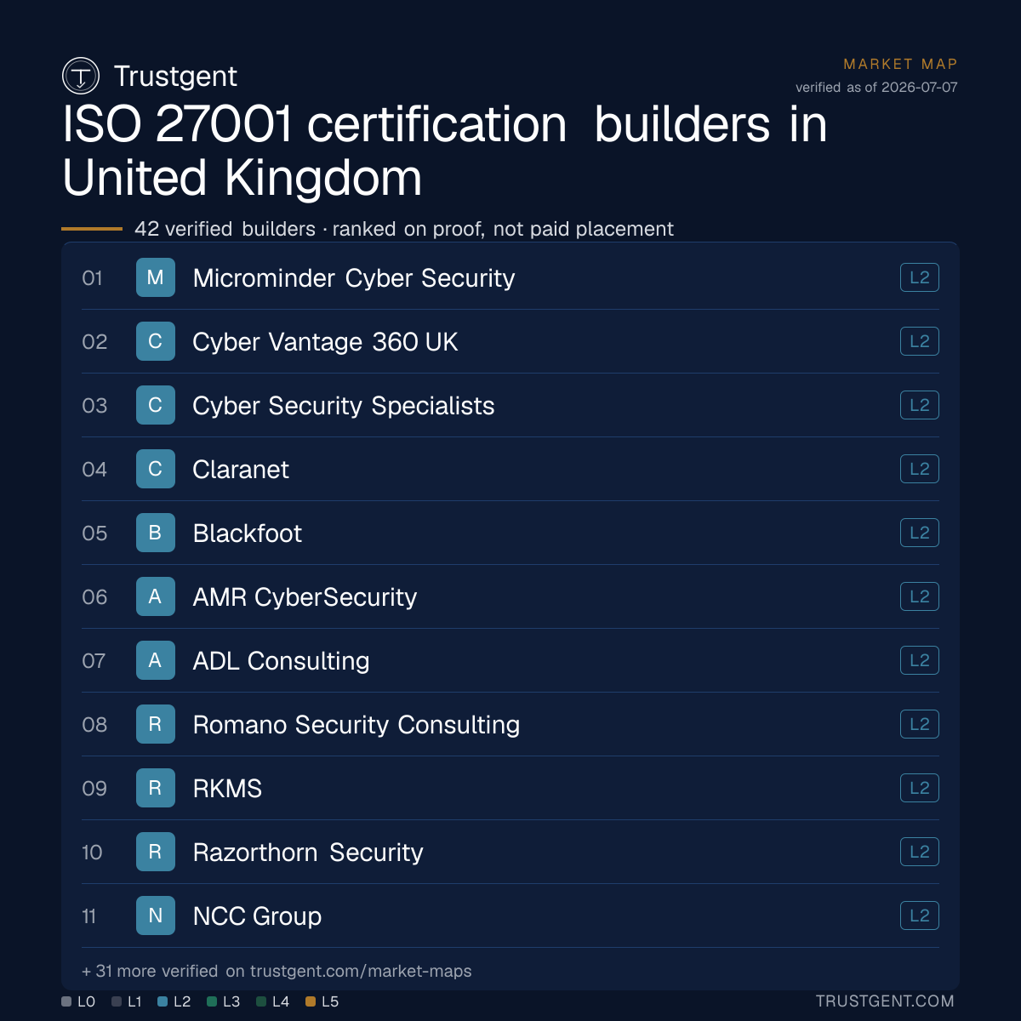Open the AMR CyberSecurity listing
This screenshot has width=1021, height=1021.
pyautogui.click(x=510, y=596)
